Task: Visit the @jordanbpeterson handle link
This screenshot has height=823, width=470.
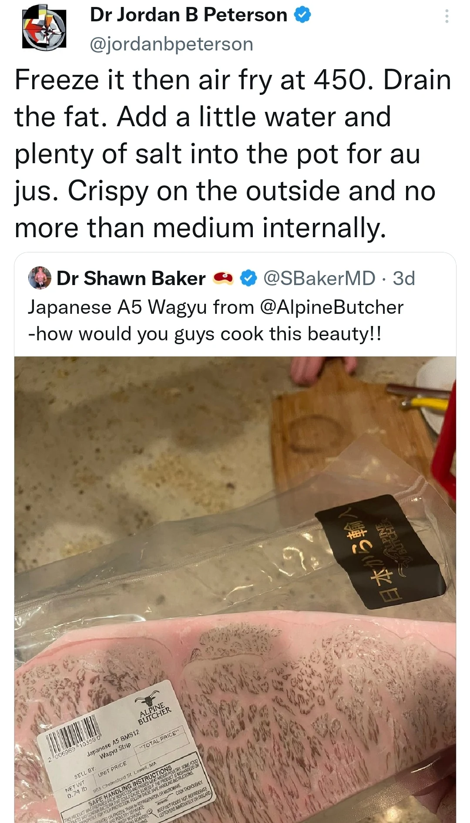Action: click(171, 44)
